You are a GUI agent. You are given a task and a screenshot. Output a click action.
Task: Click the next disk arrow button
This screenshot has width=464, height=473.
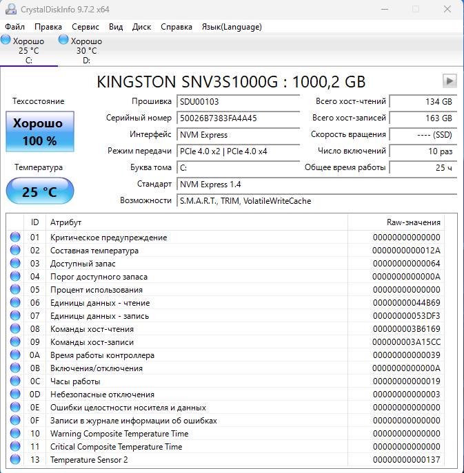click(x=450, y=81)
